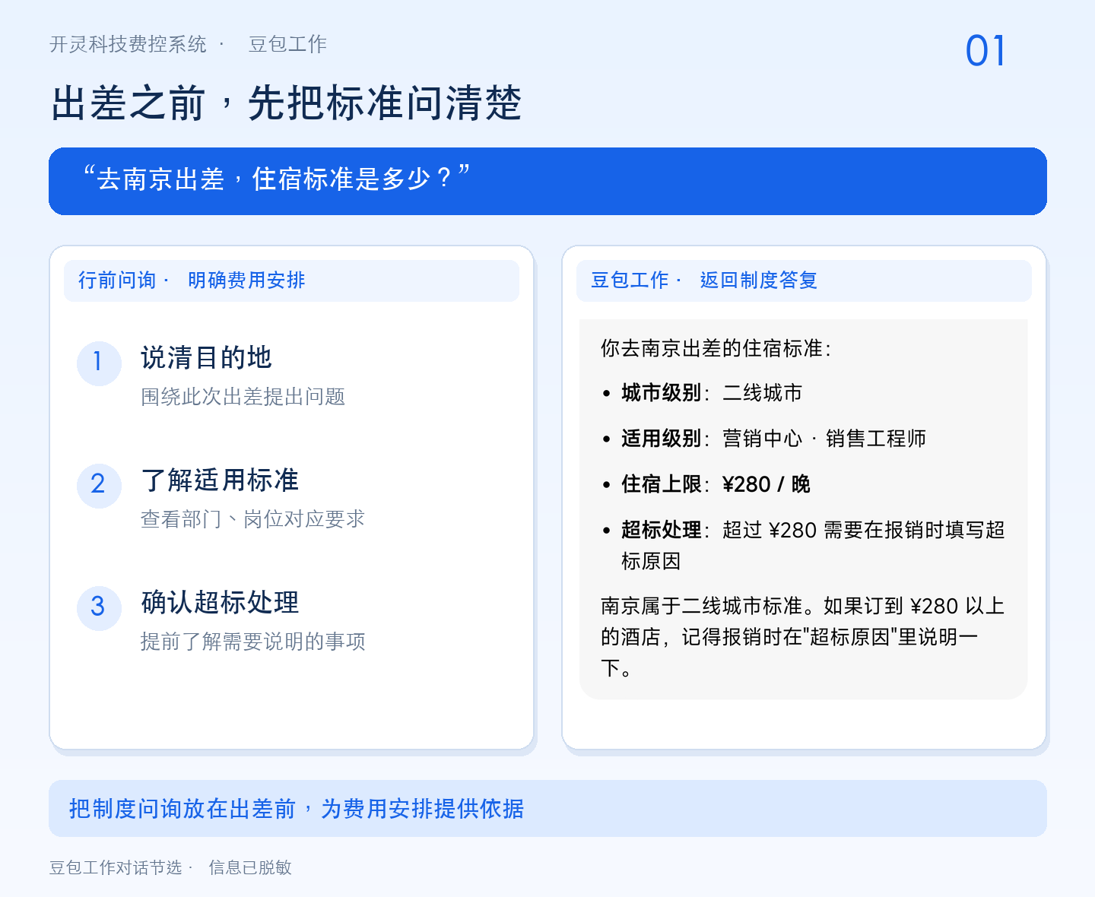Click the bullet "城市级别：二线城市"
Screen dimensions: 1095x897
pyautogui.click(x=703, y=393)
